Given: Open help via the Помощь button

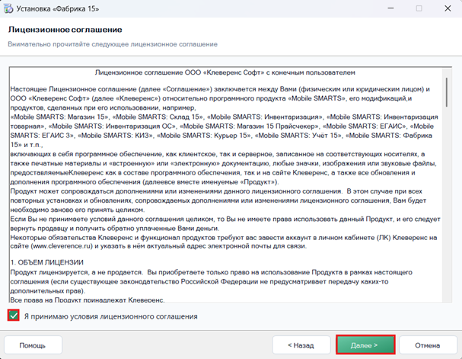Looking at the screenshot, I should point(33,345).
